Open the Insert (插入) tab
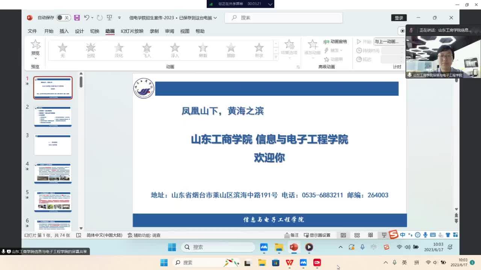The height and width of the screenshot is (270, 481). point(64,31)
